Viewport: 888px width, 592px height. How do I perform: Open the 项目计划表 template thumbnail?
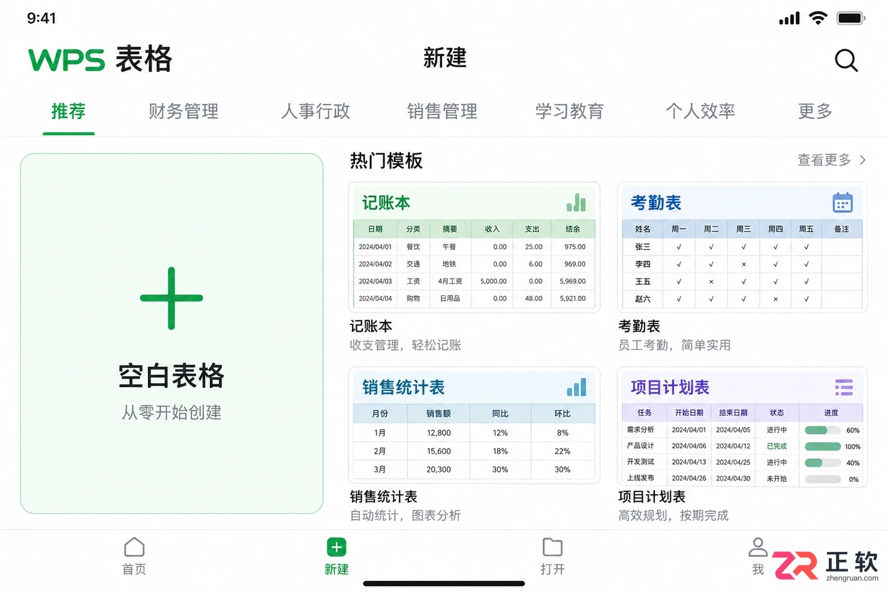(x=742, y=427)
